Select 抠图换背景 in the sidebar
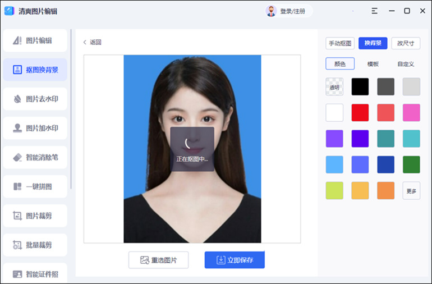432x284 pixels. [35, 70]
